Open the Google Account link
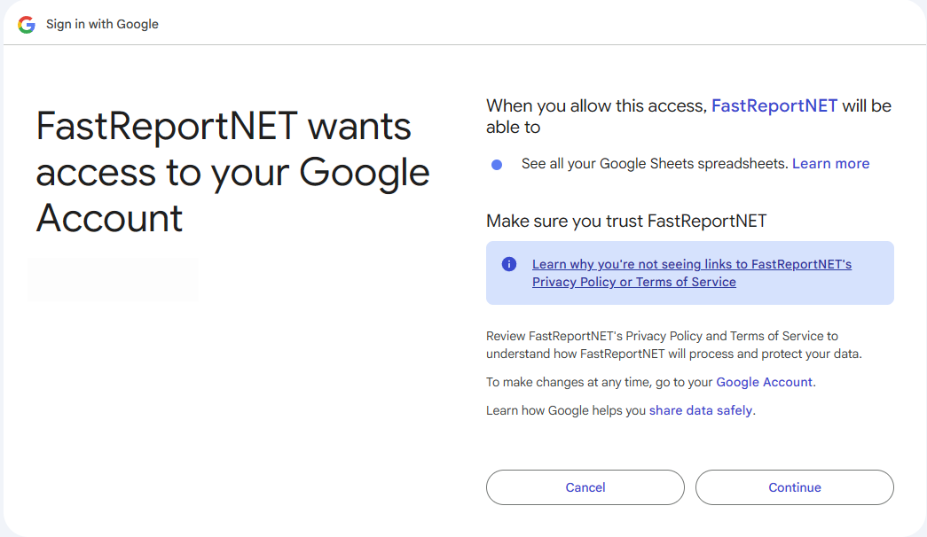 [764, 383]
